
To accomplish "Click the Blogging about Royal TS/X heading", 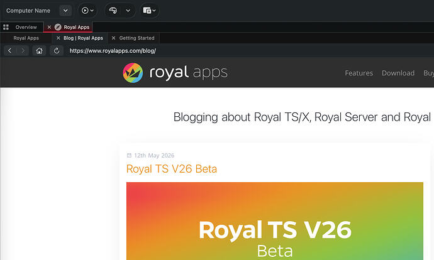I will [x=302, y=117].
